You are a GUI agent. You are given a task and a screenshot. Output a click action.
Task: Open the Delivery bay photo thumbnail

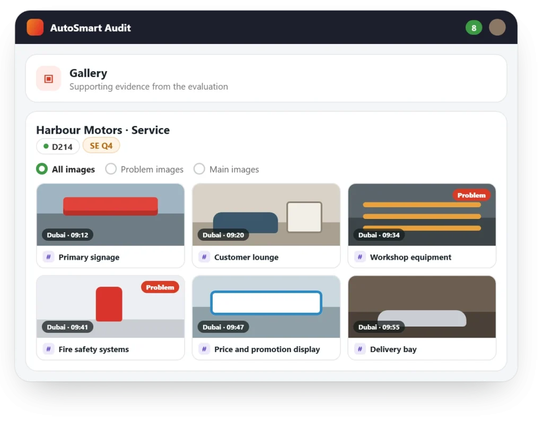(x=422, y=307)
